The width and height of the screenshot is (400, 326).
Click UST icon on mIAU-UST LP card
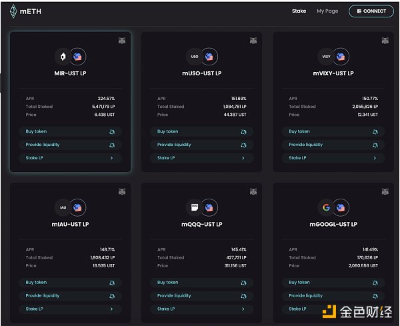point(78,207)
